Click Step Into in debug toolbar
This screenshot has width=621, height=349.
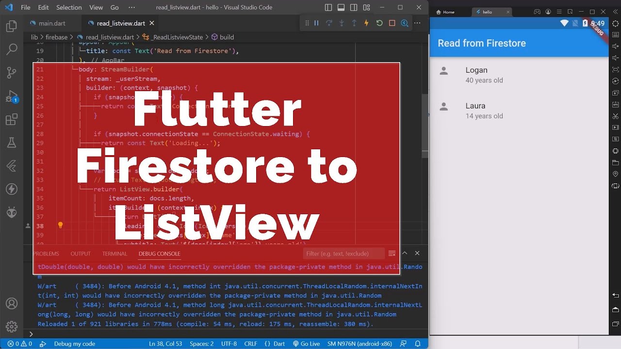[342, 23]
